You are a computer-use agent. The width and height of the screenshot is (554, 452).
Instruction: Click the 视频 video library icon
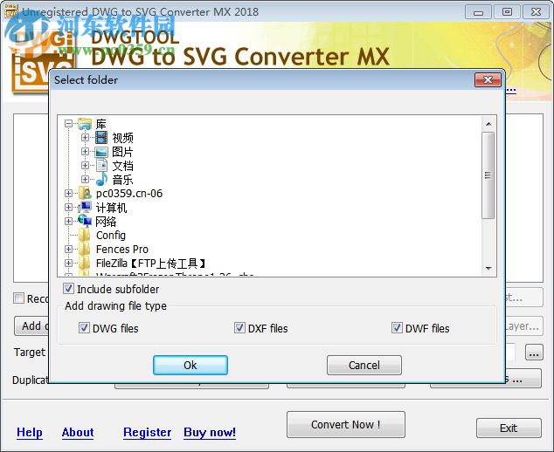[x=101, y=138]
